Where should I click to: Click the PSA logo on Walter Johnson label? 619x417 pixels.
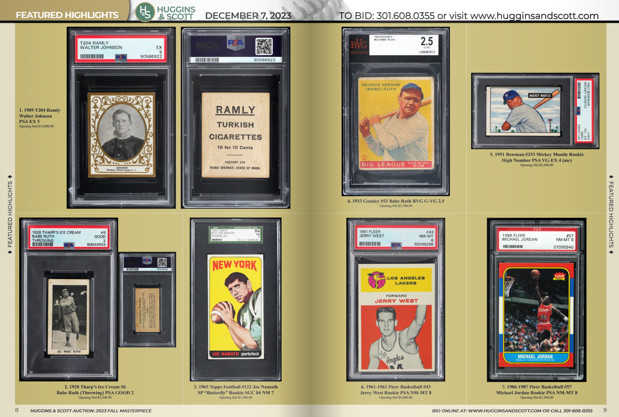[x=121, y=57]
